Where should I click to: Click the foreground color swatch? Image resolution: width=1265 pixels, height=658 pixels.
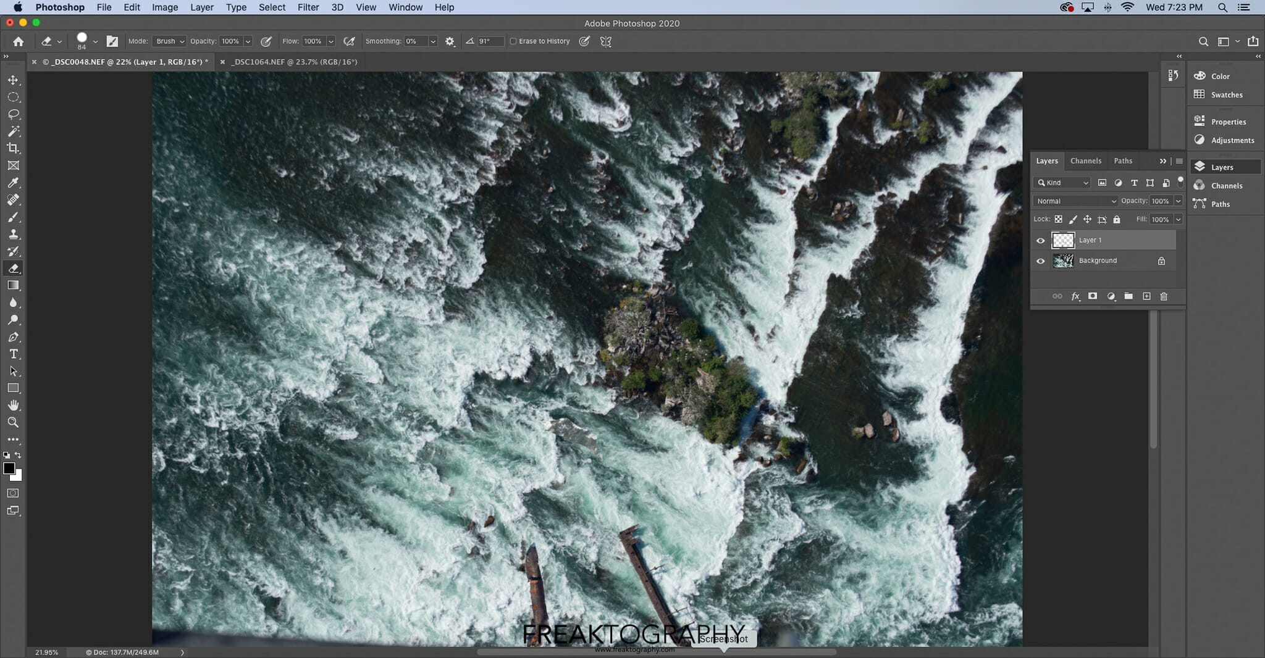(9, 469)
